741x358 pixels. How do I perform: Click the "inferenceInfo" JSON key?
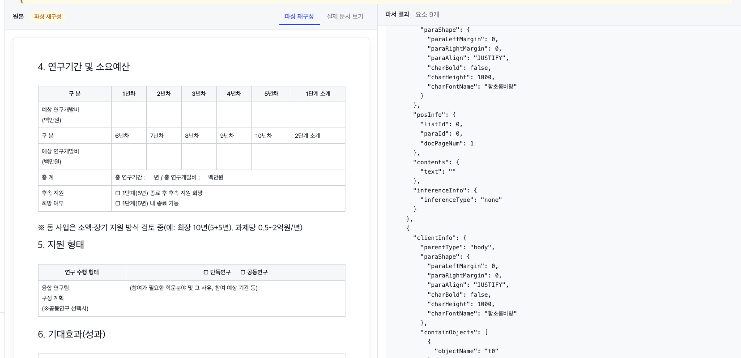click(439, 191)
